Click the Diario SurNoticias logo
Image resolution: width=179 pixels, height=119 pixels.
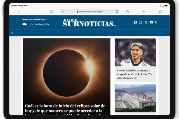(x=89, y=23)
